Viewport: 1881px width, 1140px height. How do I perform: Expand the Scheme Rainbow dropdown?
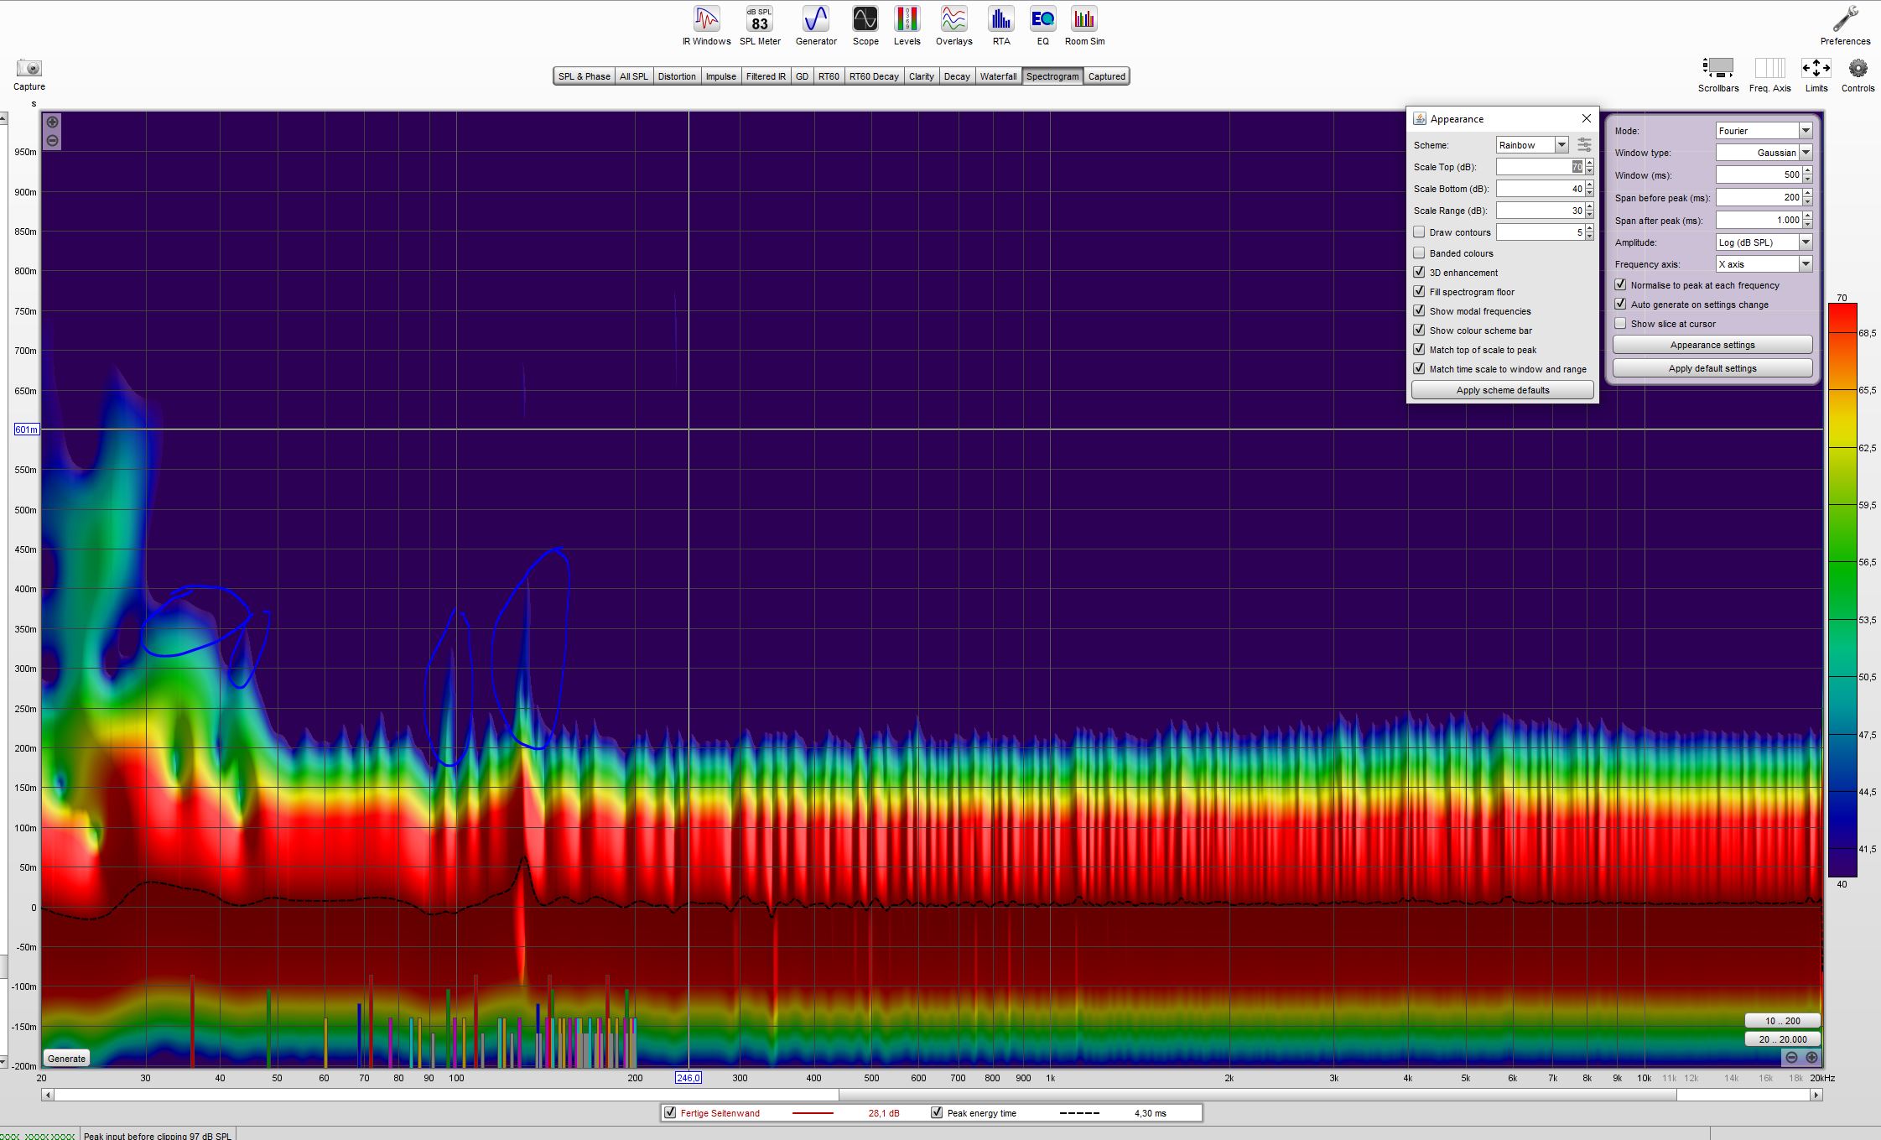pos(1561,145)
